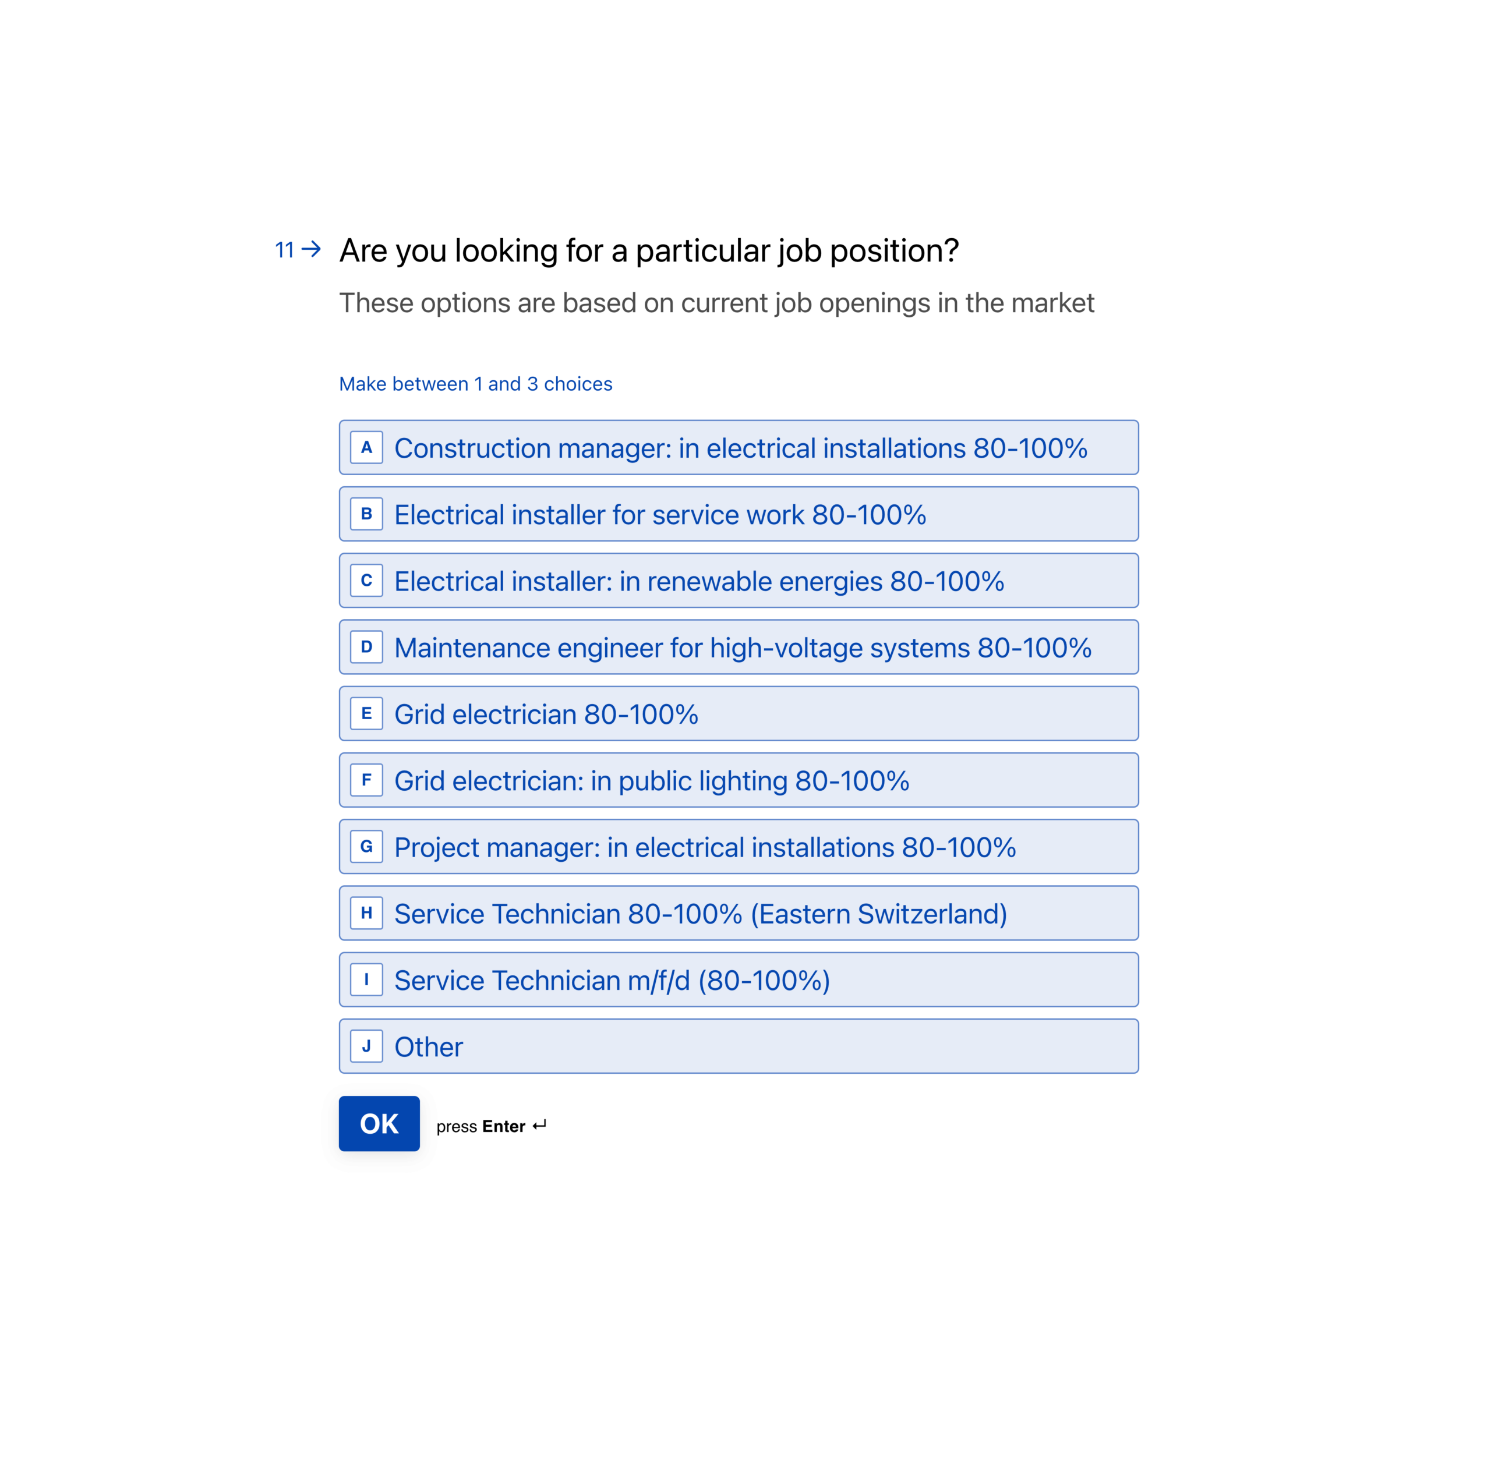This screenshot has width=1491, height=1482.
Task: Click the letter D key badge
Action: point(366,648)
